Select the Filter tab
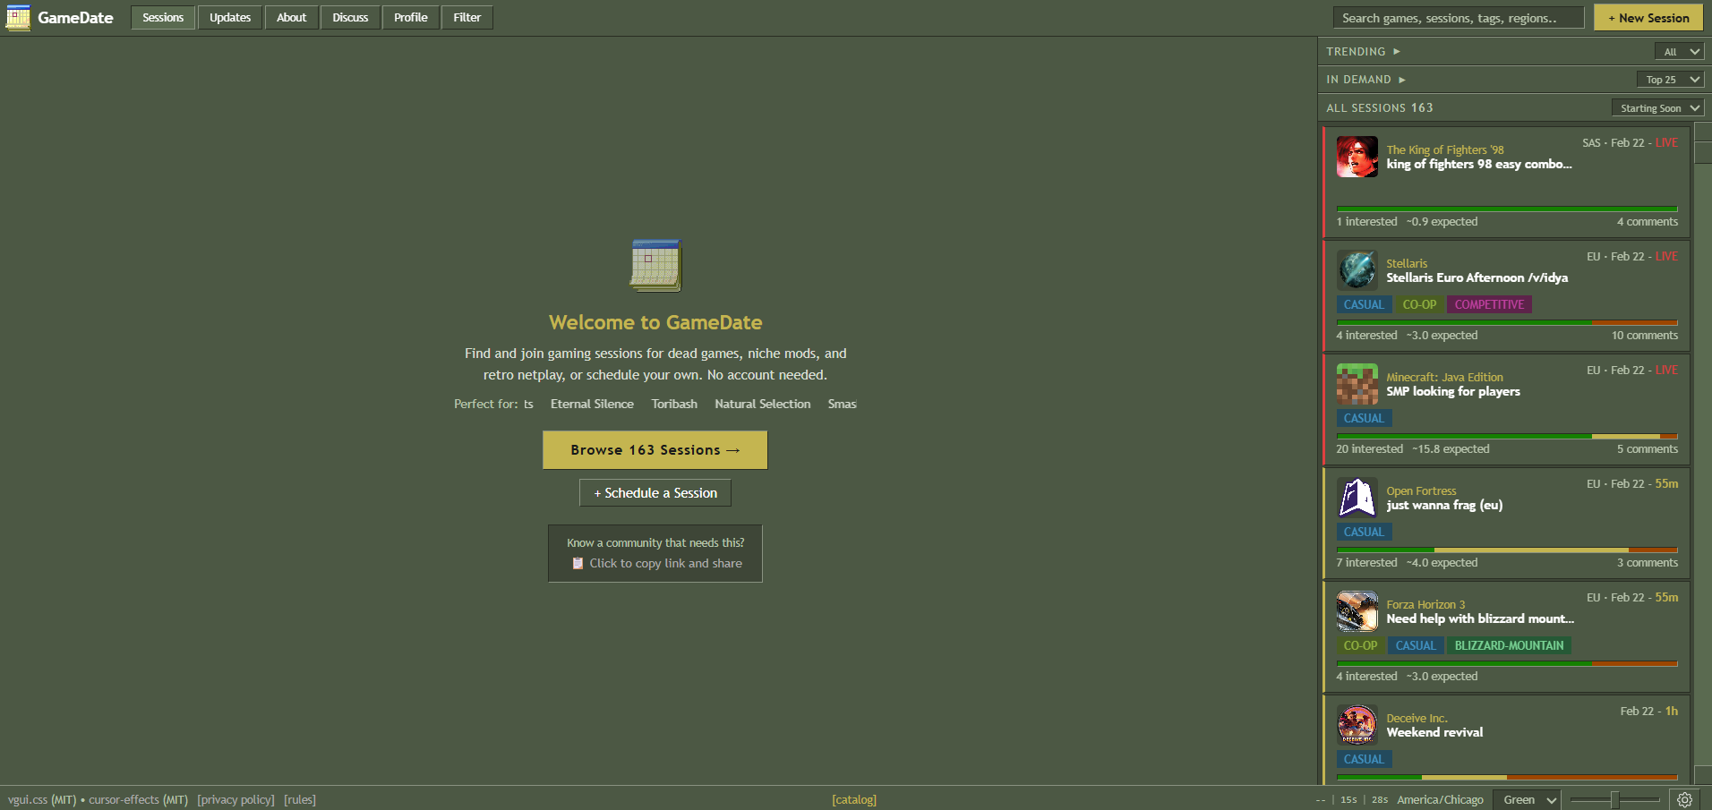This screenshot has width=1712, height=810. point(467,18)
